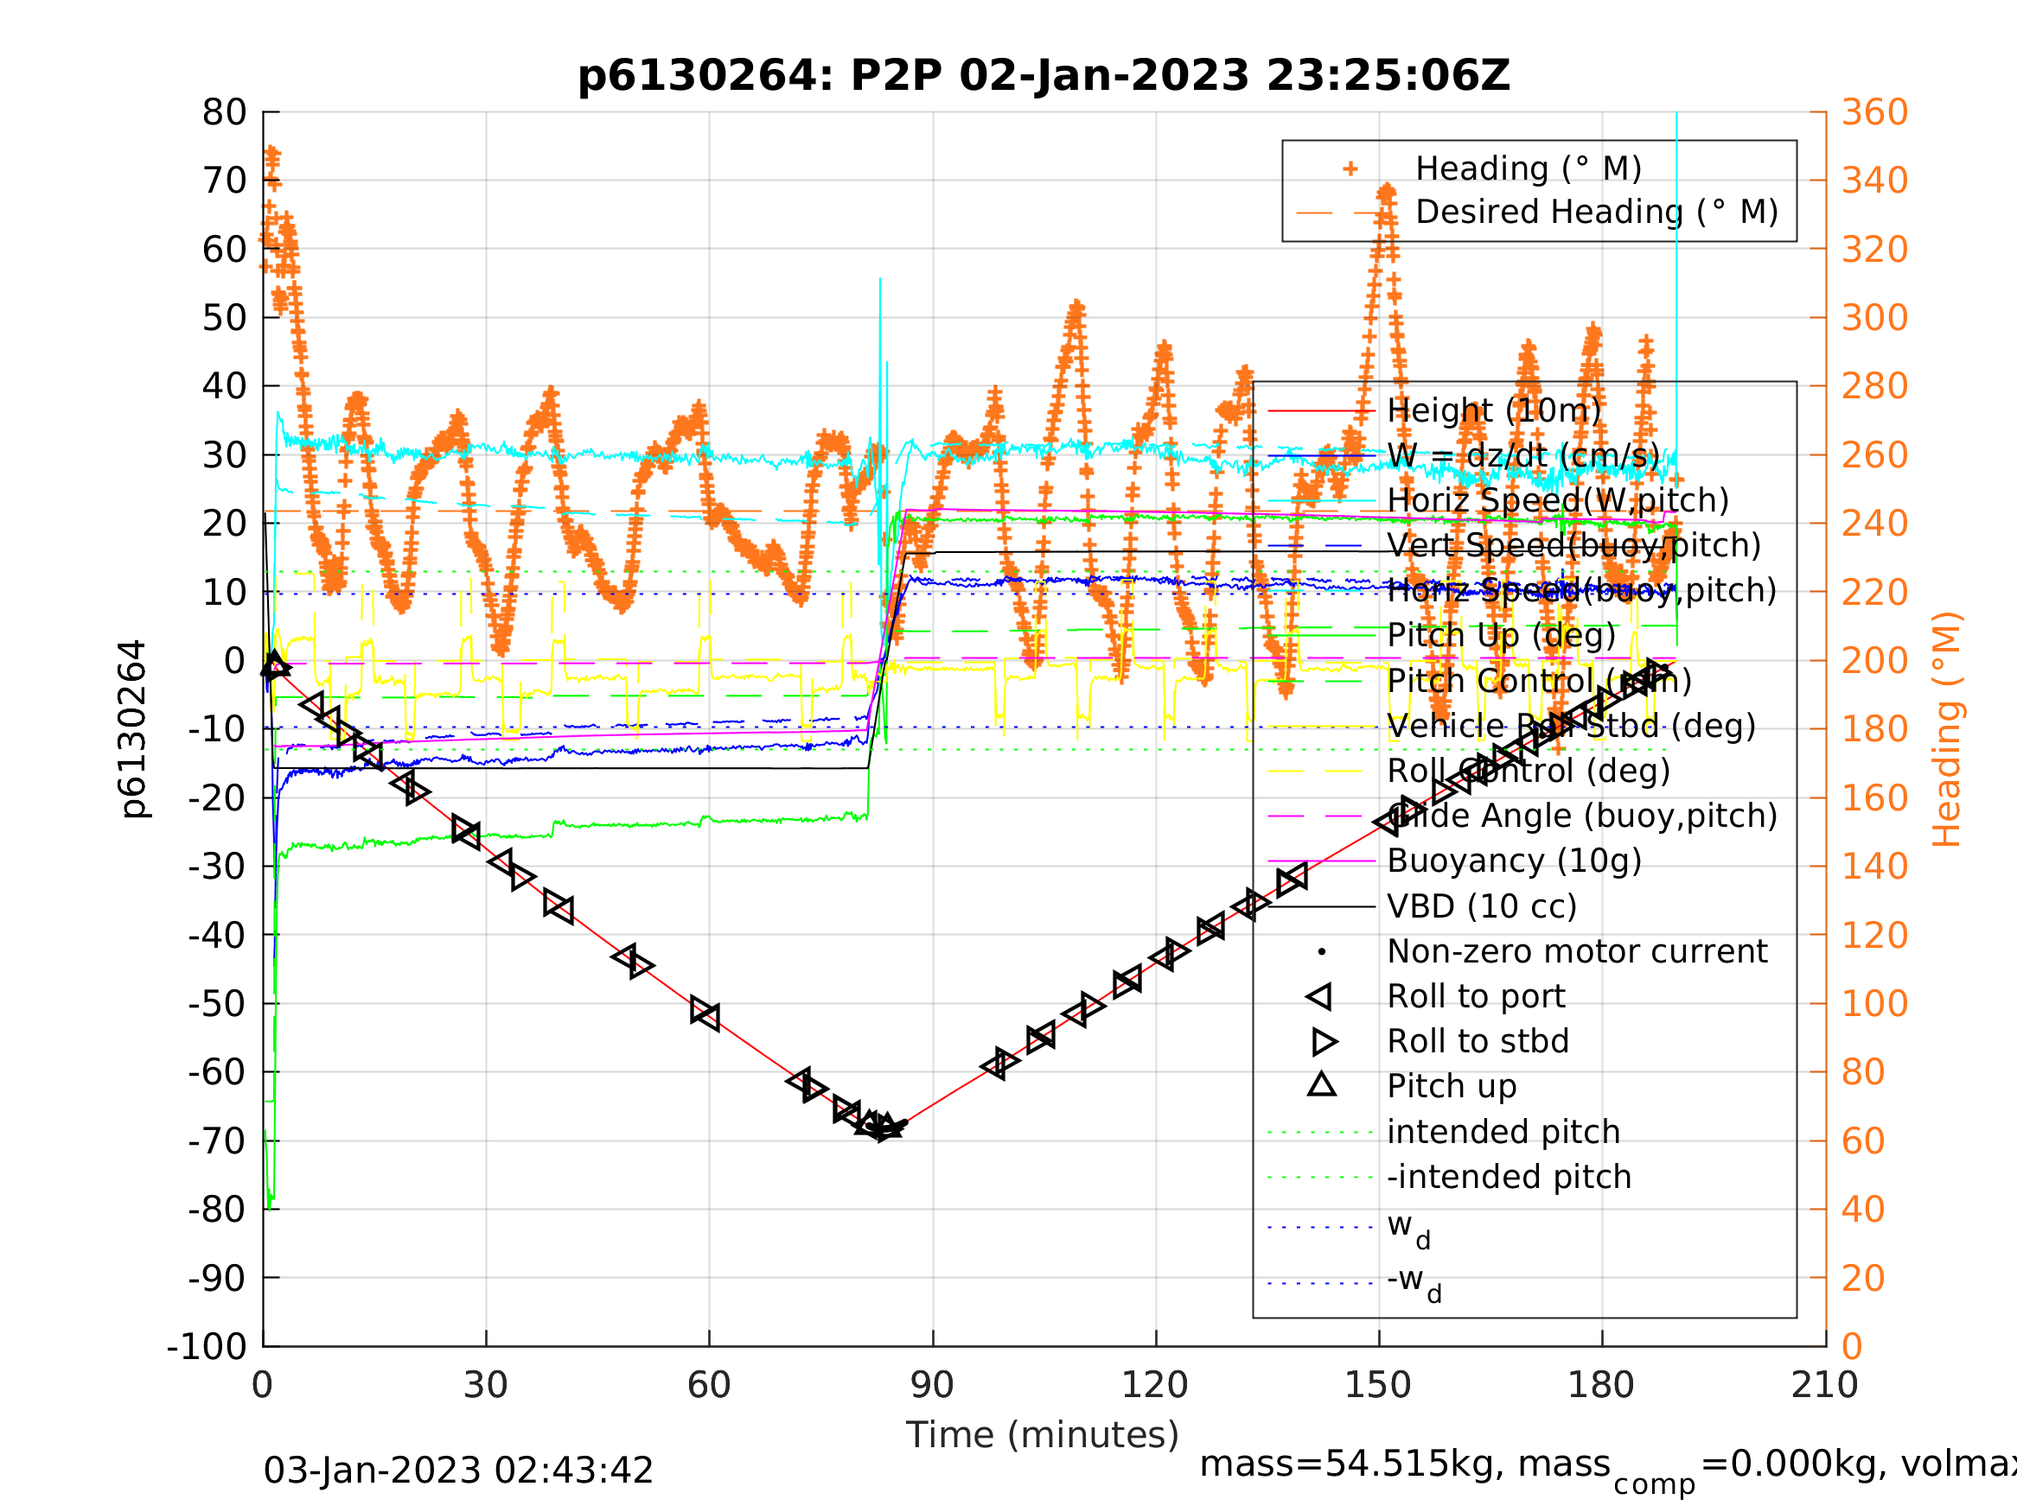The height and width of the screenshot is (1512, 2017).
Task: Click the x-axis tick label 150
Action: pyautogui.click(x=1378, y=1385)
